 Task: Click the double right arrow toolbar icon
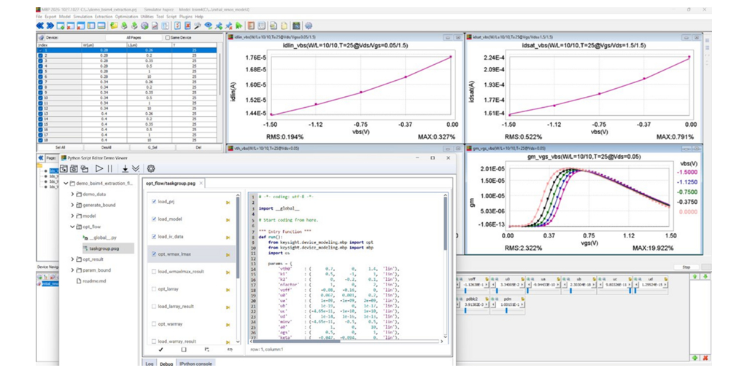tap(52, 25)
